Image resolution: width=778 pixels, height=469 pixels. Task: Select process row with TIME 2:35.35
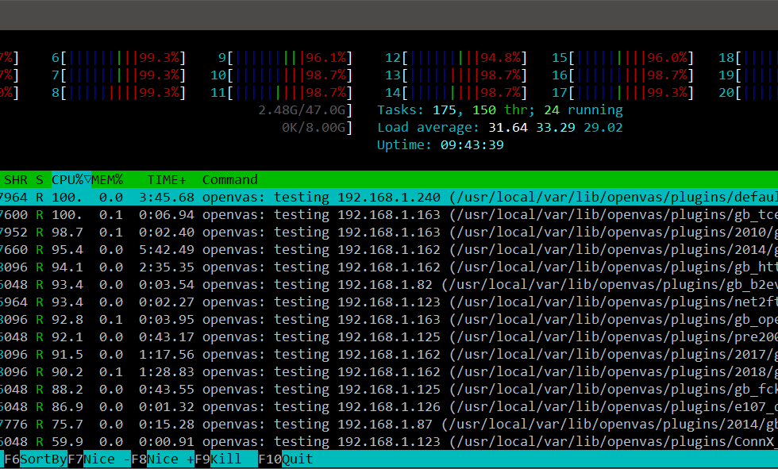pyautogui.click(x=389, y=267)
